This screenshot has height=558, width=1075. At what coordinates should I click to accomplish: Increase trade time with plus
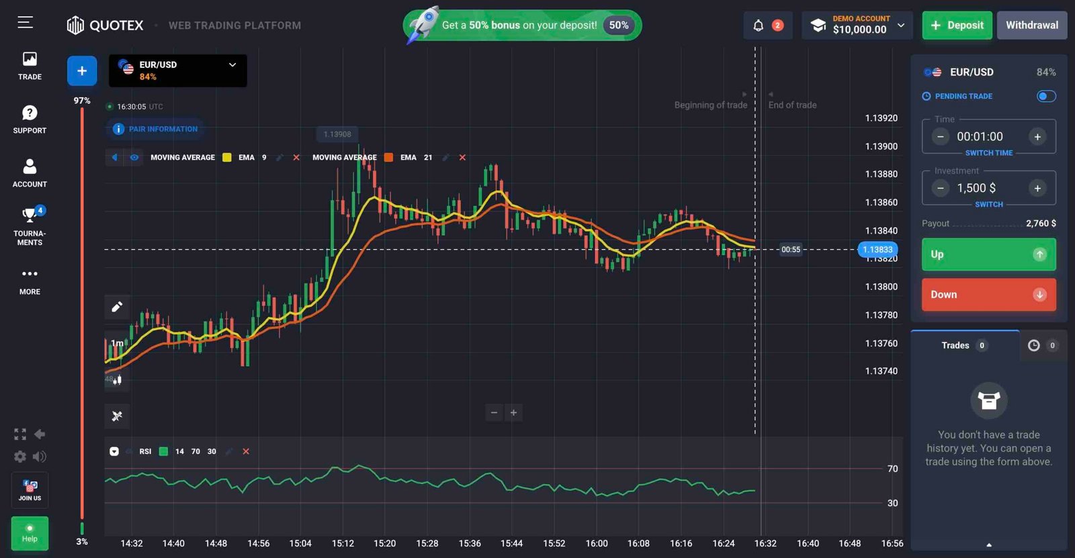1037,137
